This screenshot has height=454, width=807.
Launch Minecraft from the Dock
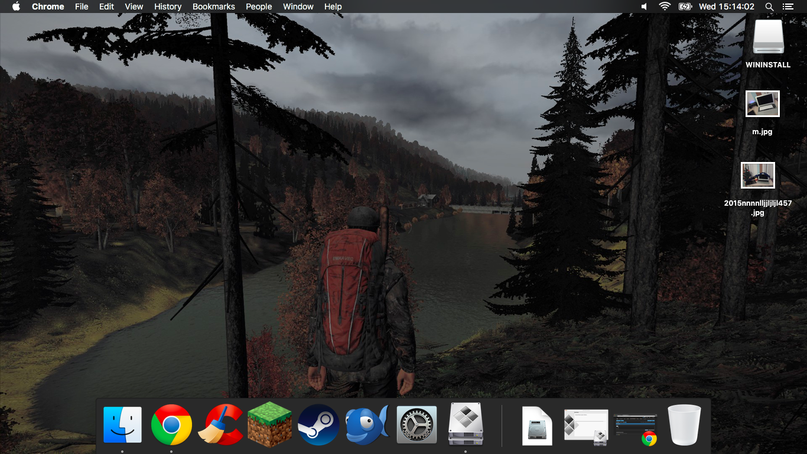tap(269, 424)
